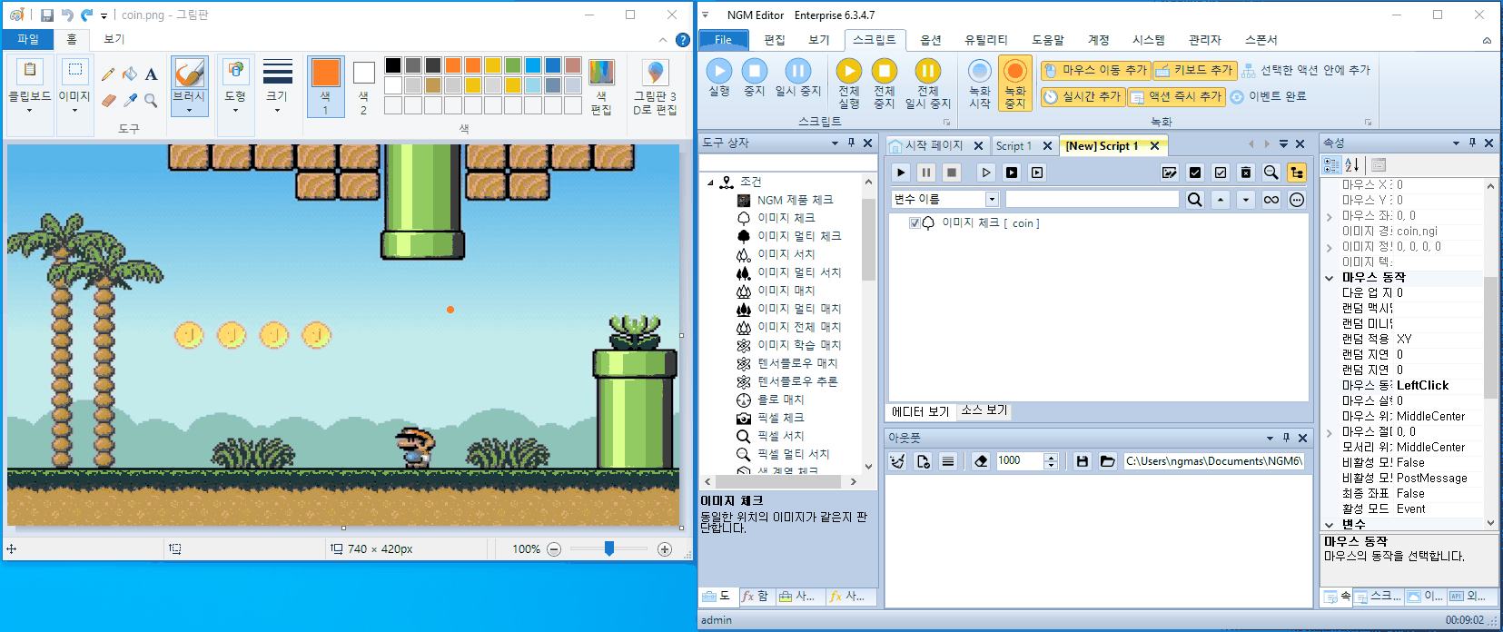Click the open folder icon in 아웃풋 toolbar

click(1108, 461)
